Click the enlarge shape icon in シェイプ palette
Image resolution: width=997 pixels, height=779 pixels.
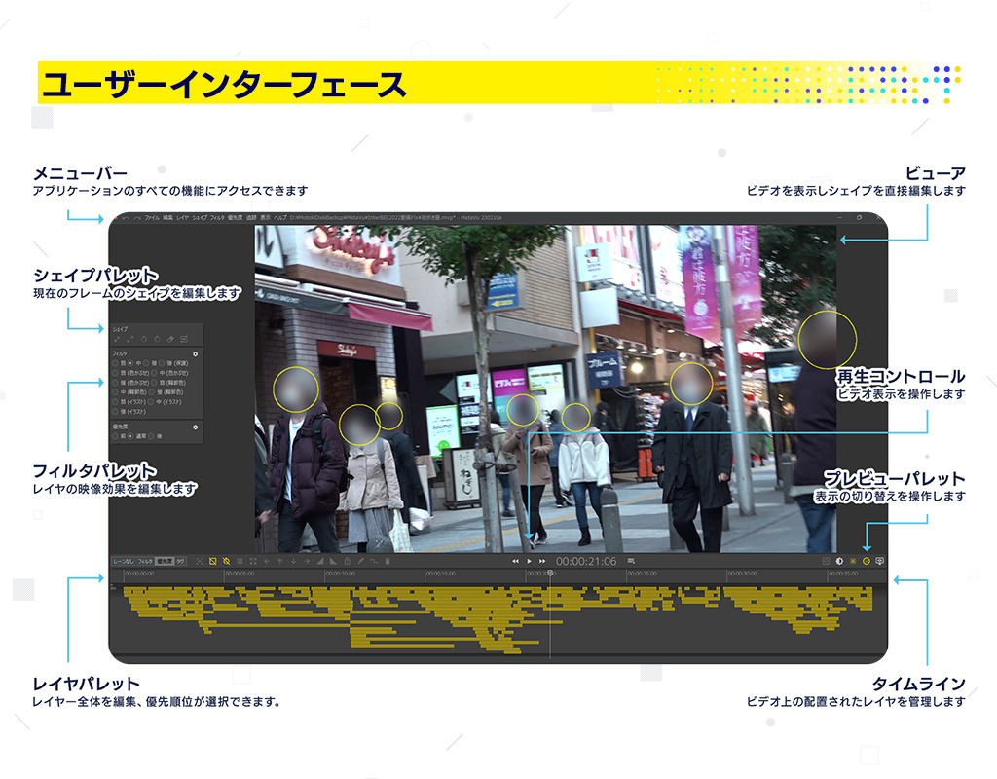coord(129,339)
